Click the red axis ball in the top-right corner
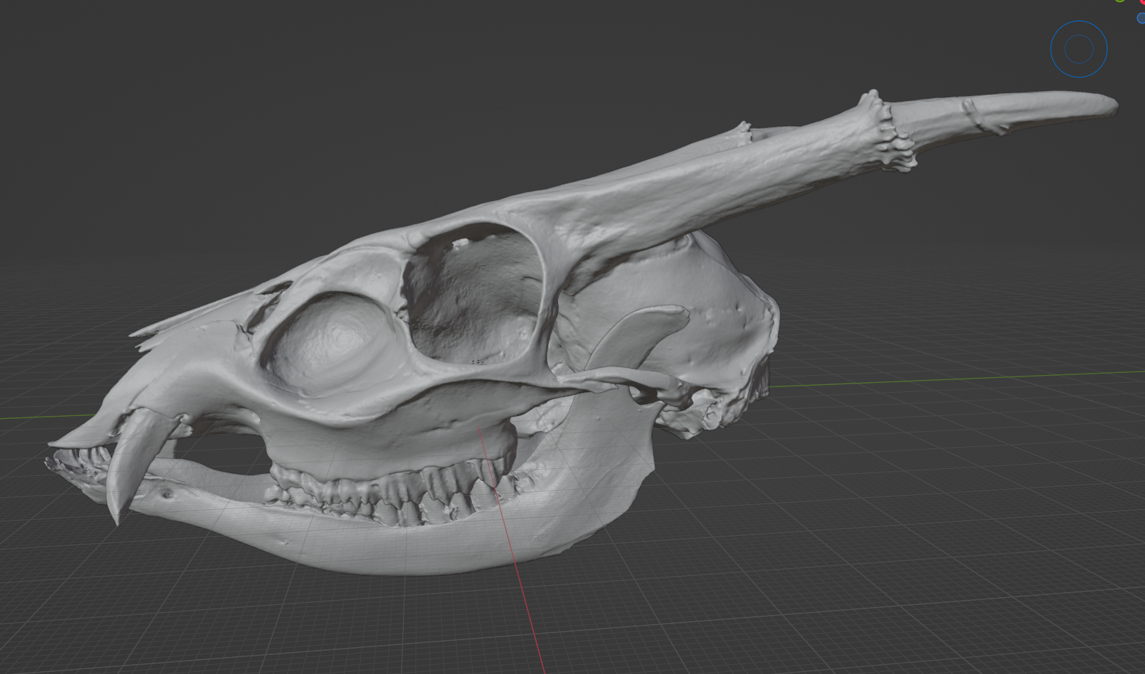The height and width of the screenshot is (674, 1145). 1142,2
